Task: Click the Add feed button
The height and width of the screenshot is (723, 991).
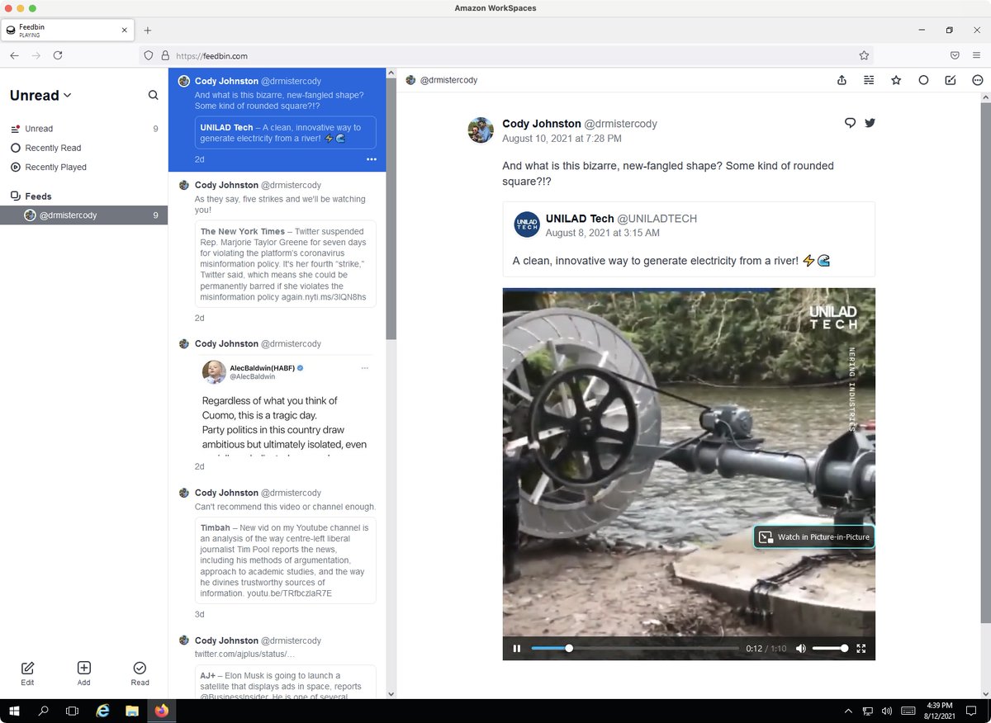Action: (x=83, y=673)
